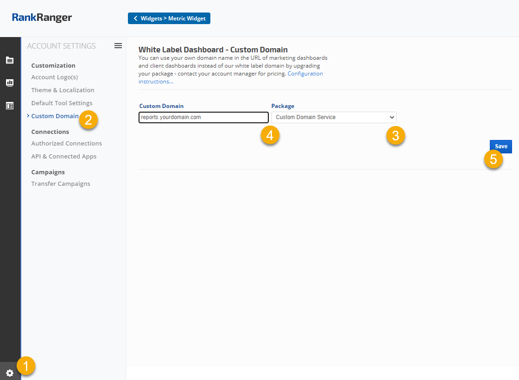Screen dimensions: 519x380
Task: Go to API & Connected Apps
Action: pyautogui.click(x=64, y=157)
